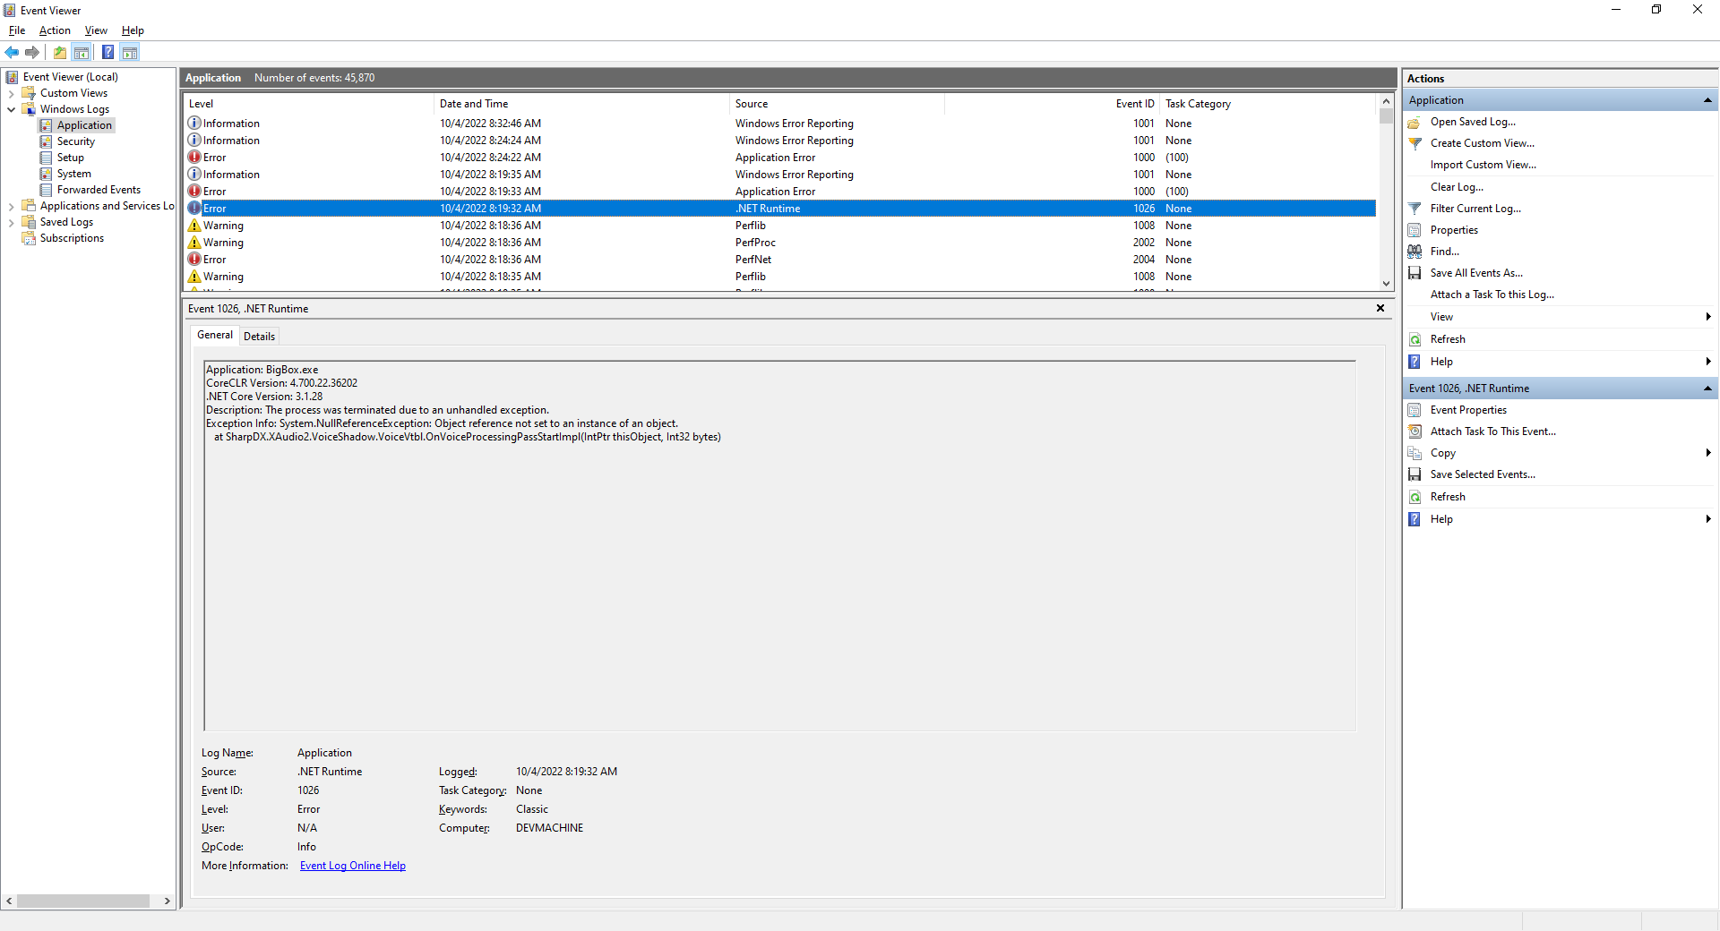1720x931 pixels.
Task: Click the Save Selected Events floppy icon
Action: point(1415,474)
